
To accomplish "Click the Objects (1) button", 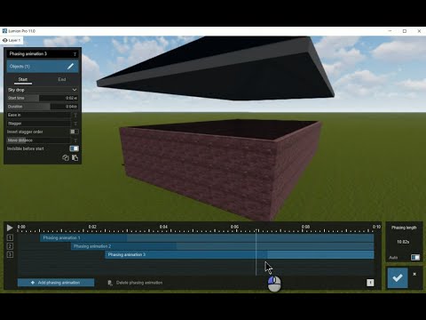I will tap(43, 67).
